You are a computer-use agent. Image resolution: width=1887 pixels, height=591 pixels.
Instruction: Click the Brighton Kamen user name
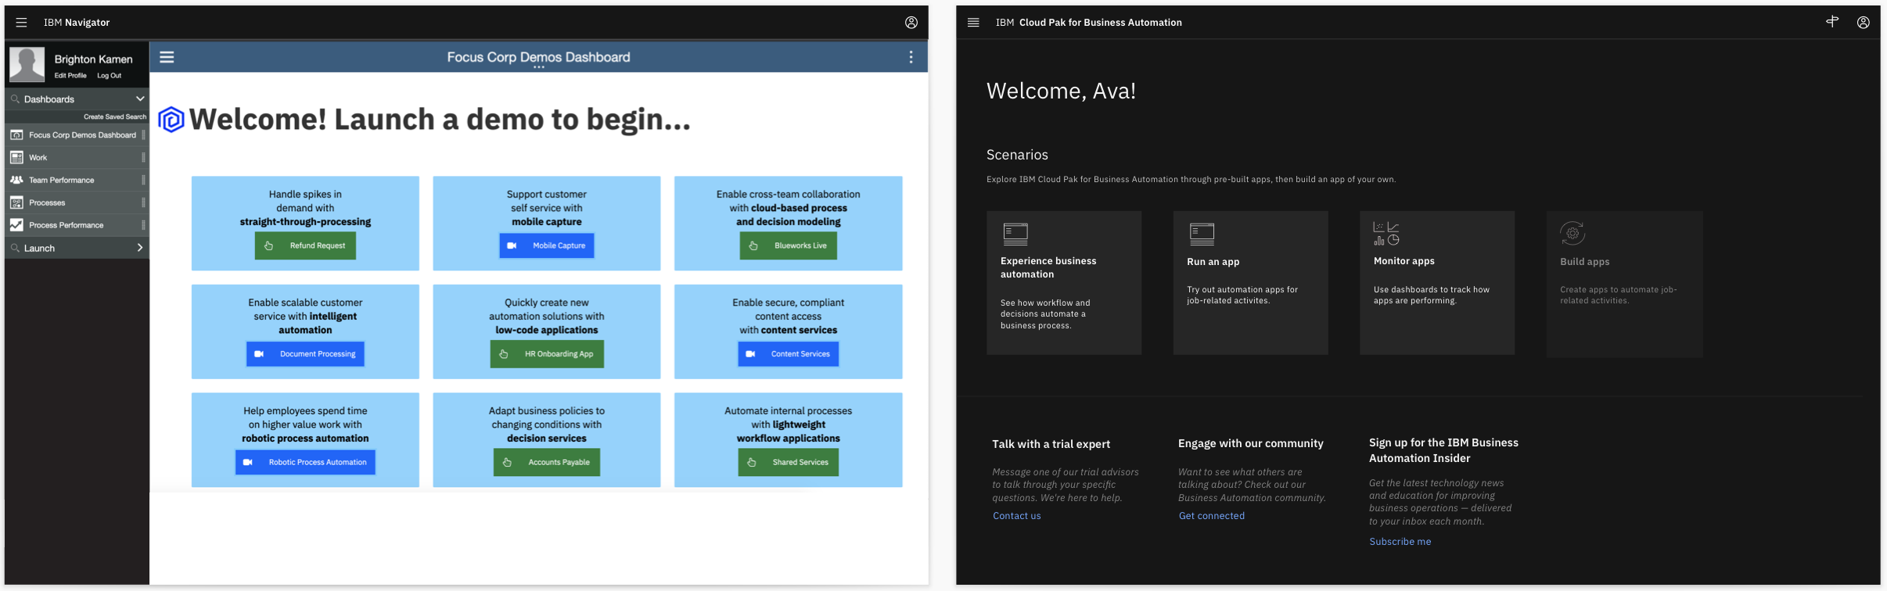(94, 59)
